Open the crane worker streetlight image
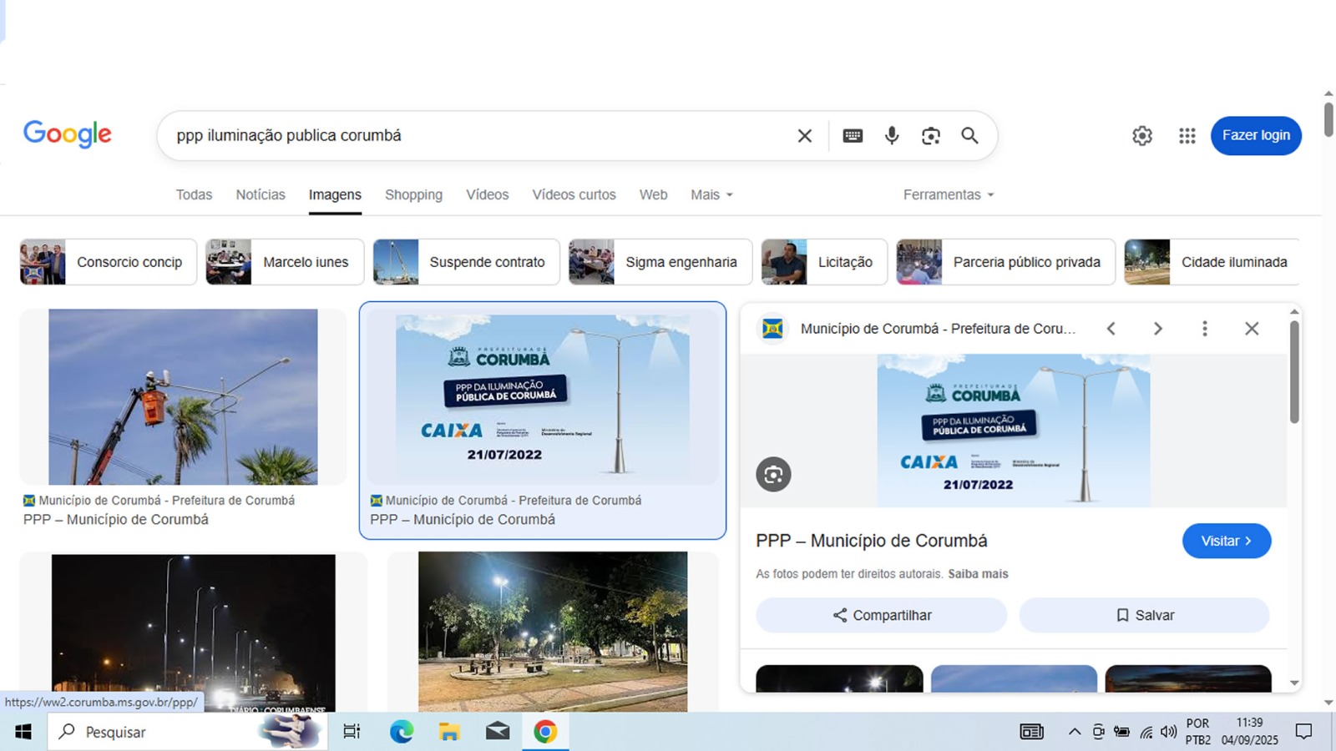The image size is (1336, 751). [x=183, y=397]
